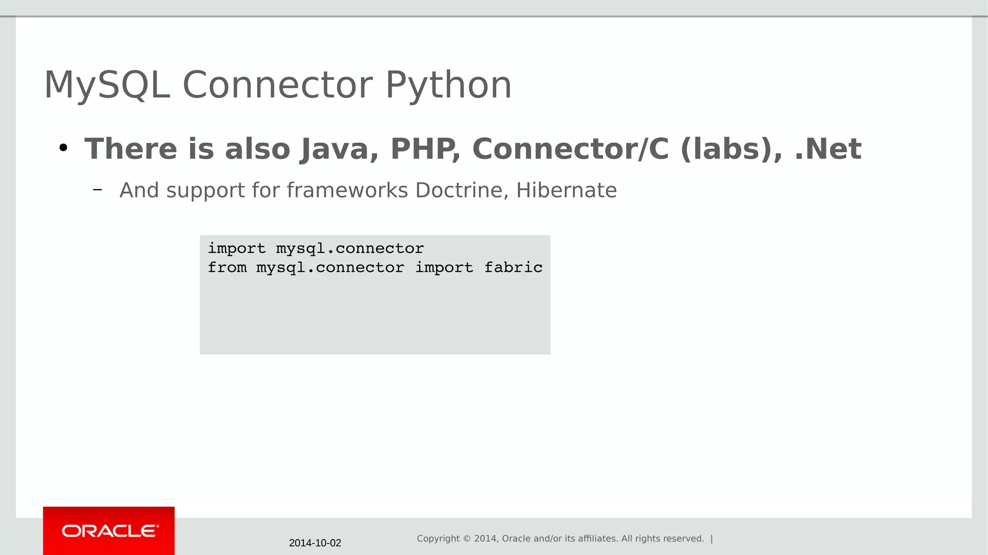The width and height of the screenshot is (988, 555).
Task: Click the code line 'import mysql.connector'
Action: (316, 249)
